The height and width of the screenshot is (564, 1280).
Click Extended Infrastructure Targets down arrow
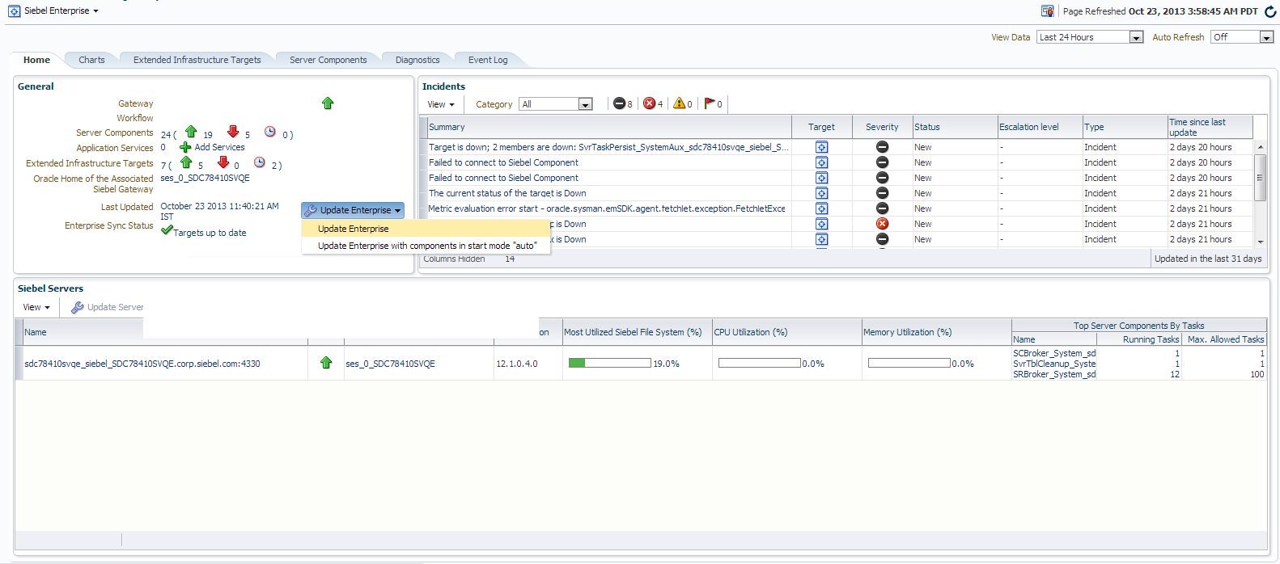pyautogui.click(x=223, y=162)
